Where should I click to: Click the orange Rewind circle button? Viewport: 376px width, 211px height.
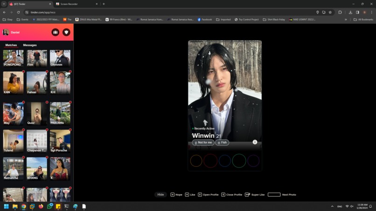[196, 161]
